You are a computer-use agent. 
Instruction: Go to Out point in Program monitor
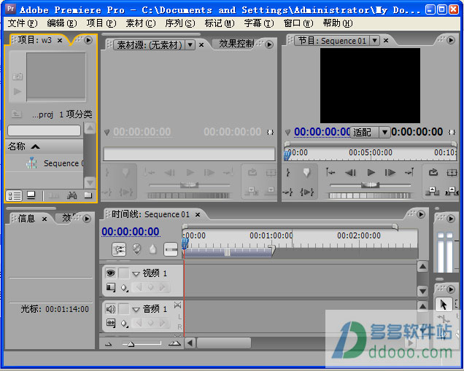tap(409, 172)
